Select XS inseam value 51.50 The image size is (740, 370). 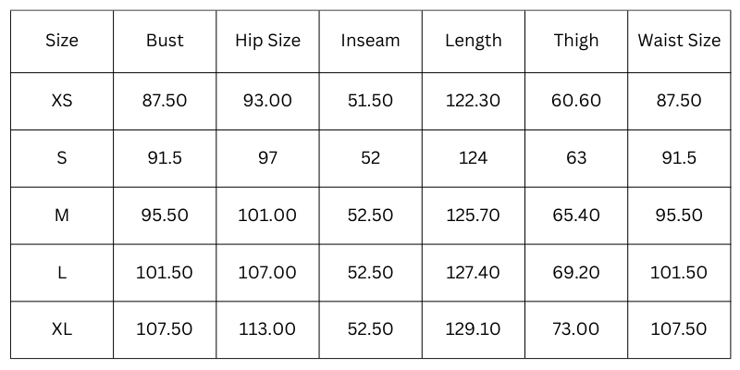coord(370,101)
